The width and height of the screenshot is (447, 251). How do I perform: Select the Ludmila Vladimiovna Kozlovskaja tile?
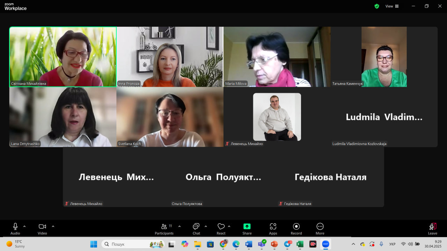point(384,117)
